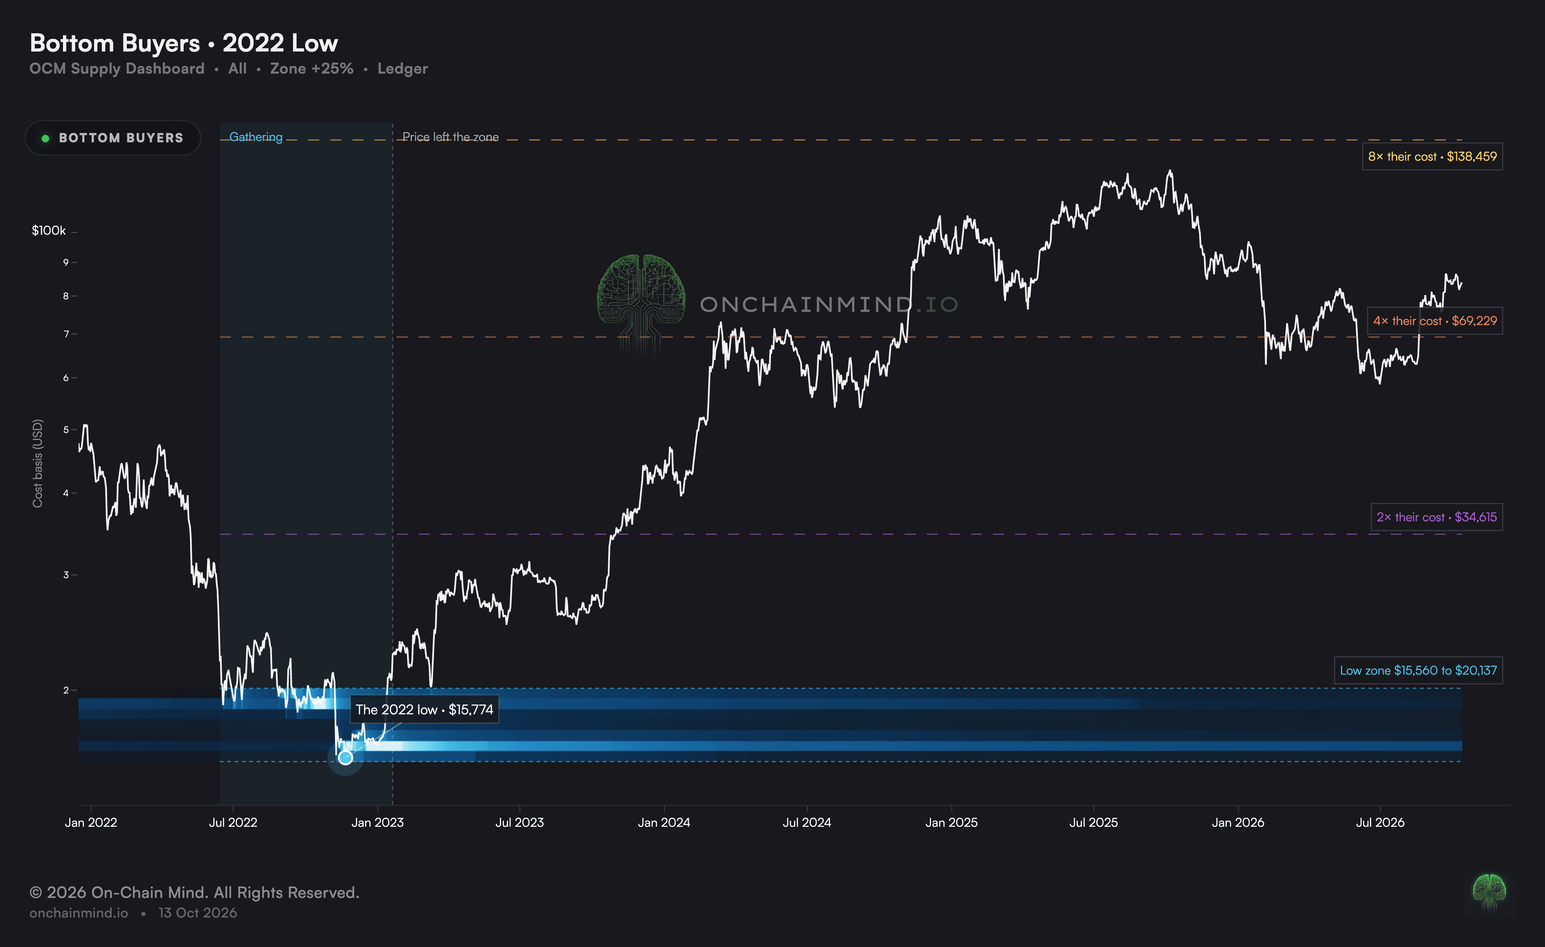Click the 'Jul 2025' x-axis label
The image size is (1545, 947).
[x=1093, y=822]
